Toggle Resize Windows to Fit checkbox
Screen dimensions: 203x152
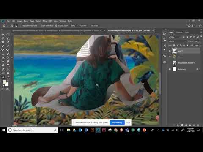(22, 26)
